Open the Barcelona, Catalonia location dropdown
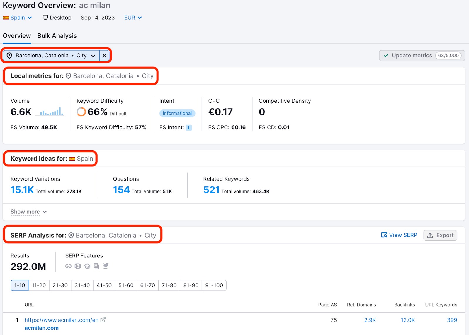Viewport: 469px width, 335px height. pyautogui.click(x=51, y=56)
